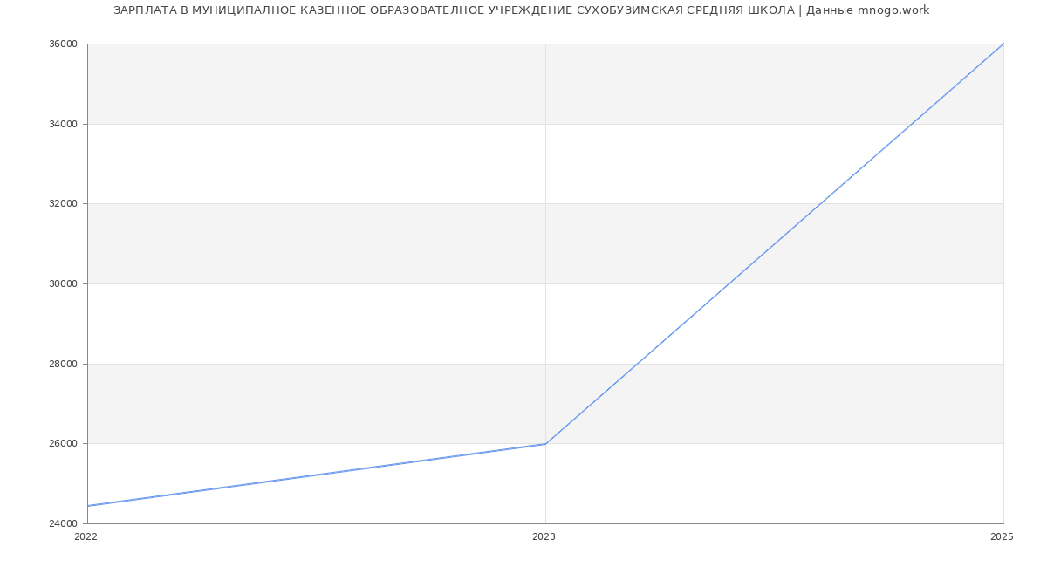Click the steep line segment where it crosses 34000
The height and width of the screenshot is (567, 1047).
coord(912,124)
